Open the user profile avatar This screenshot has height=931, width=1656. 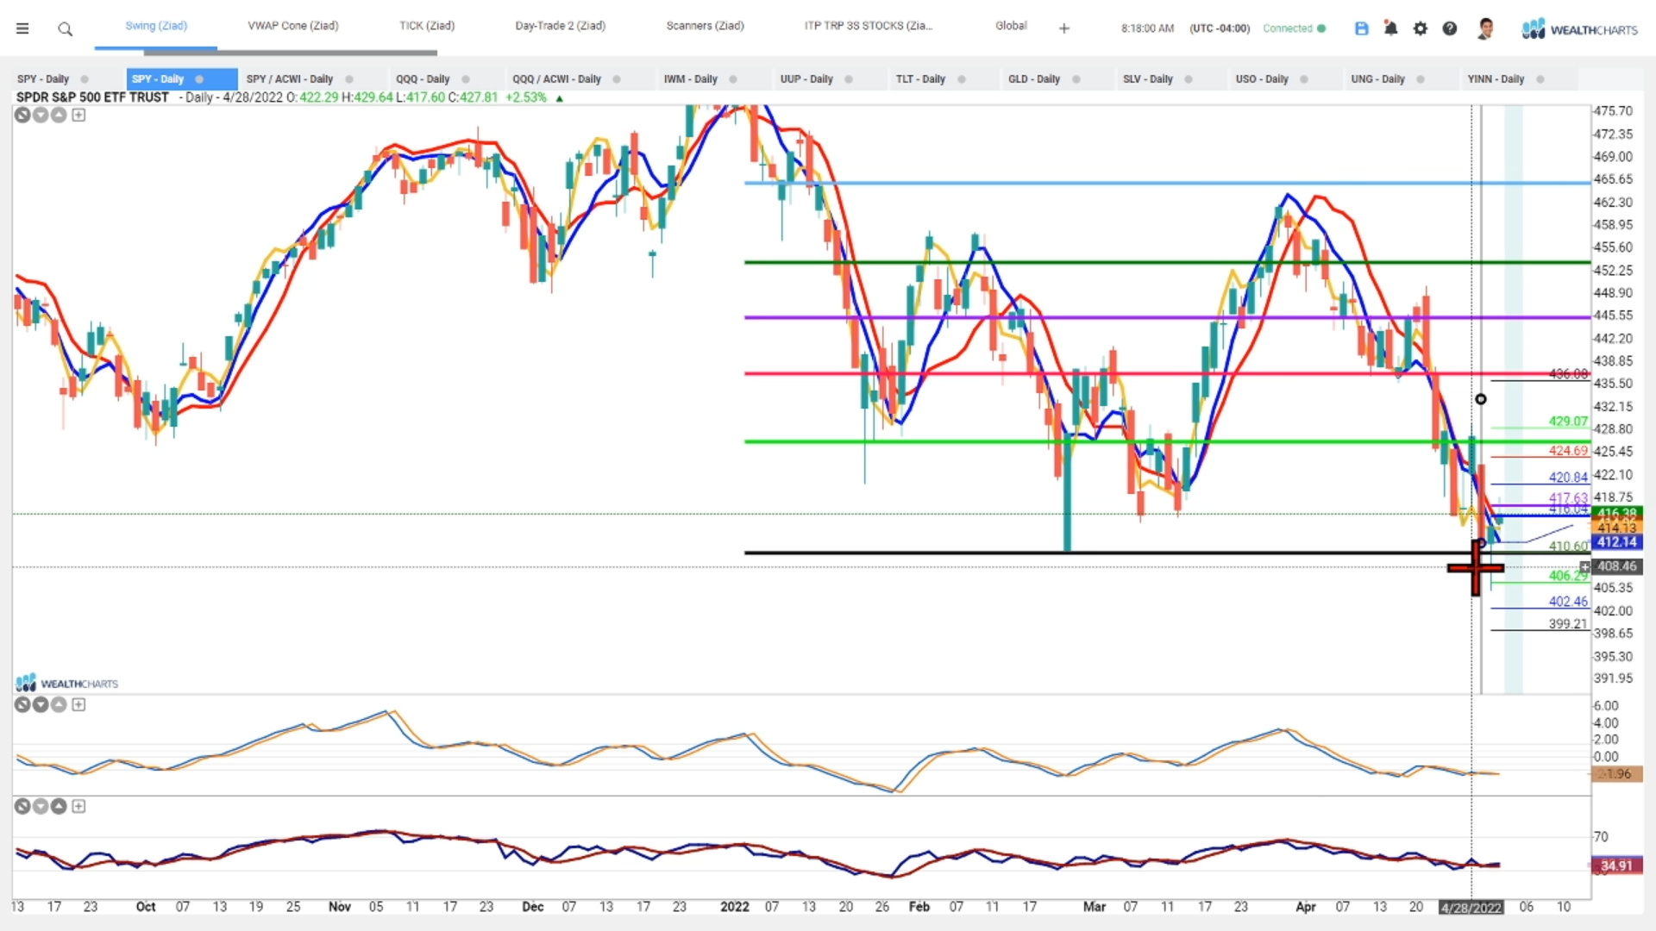pos(1485,28)
